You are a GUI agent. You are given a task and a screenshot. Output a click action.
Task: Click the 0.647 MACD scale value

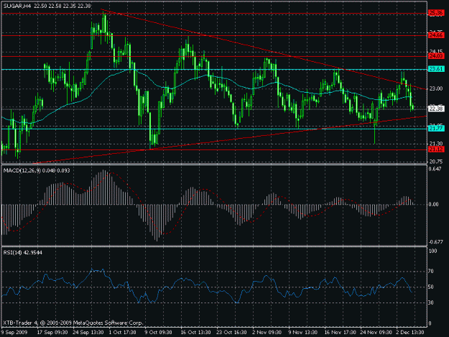pos(435,169)
